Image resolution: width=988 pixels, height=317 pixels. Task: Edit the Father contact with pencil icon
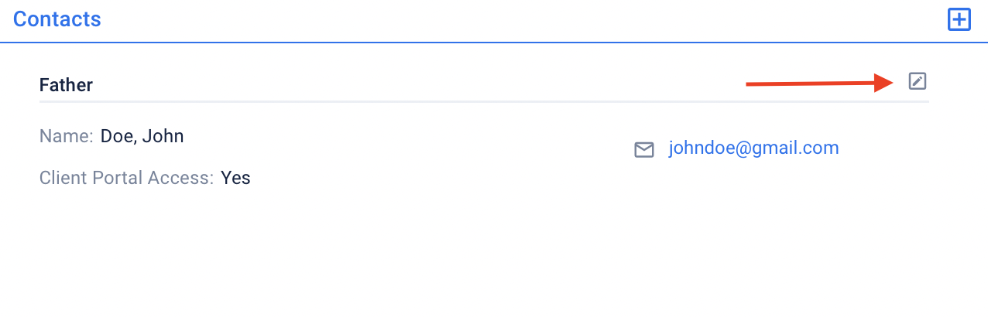point(917,80)
